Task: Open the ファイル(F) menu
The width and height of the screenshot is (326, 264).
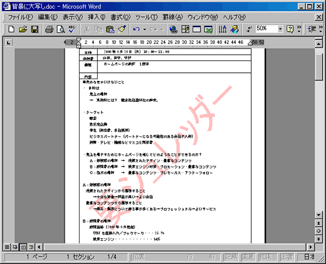Action: [x=20, y=17]
